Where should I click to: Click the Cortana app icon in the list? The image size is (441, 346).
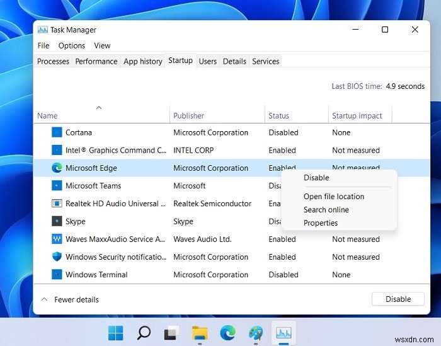pos(57,132)
